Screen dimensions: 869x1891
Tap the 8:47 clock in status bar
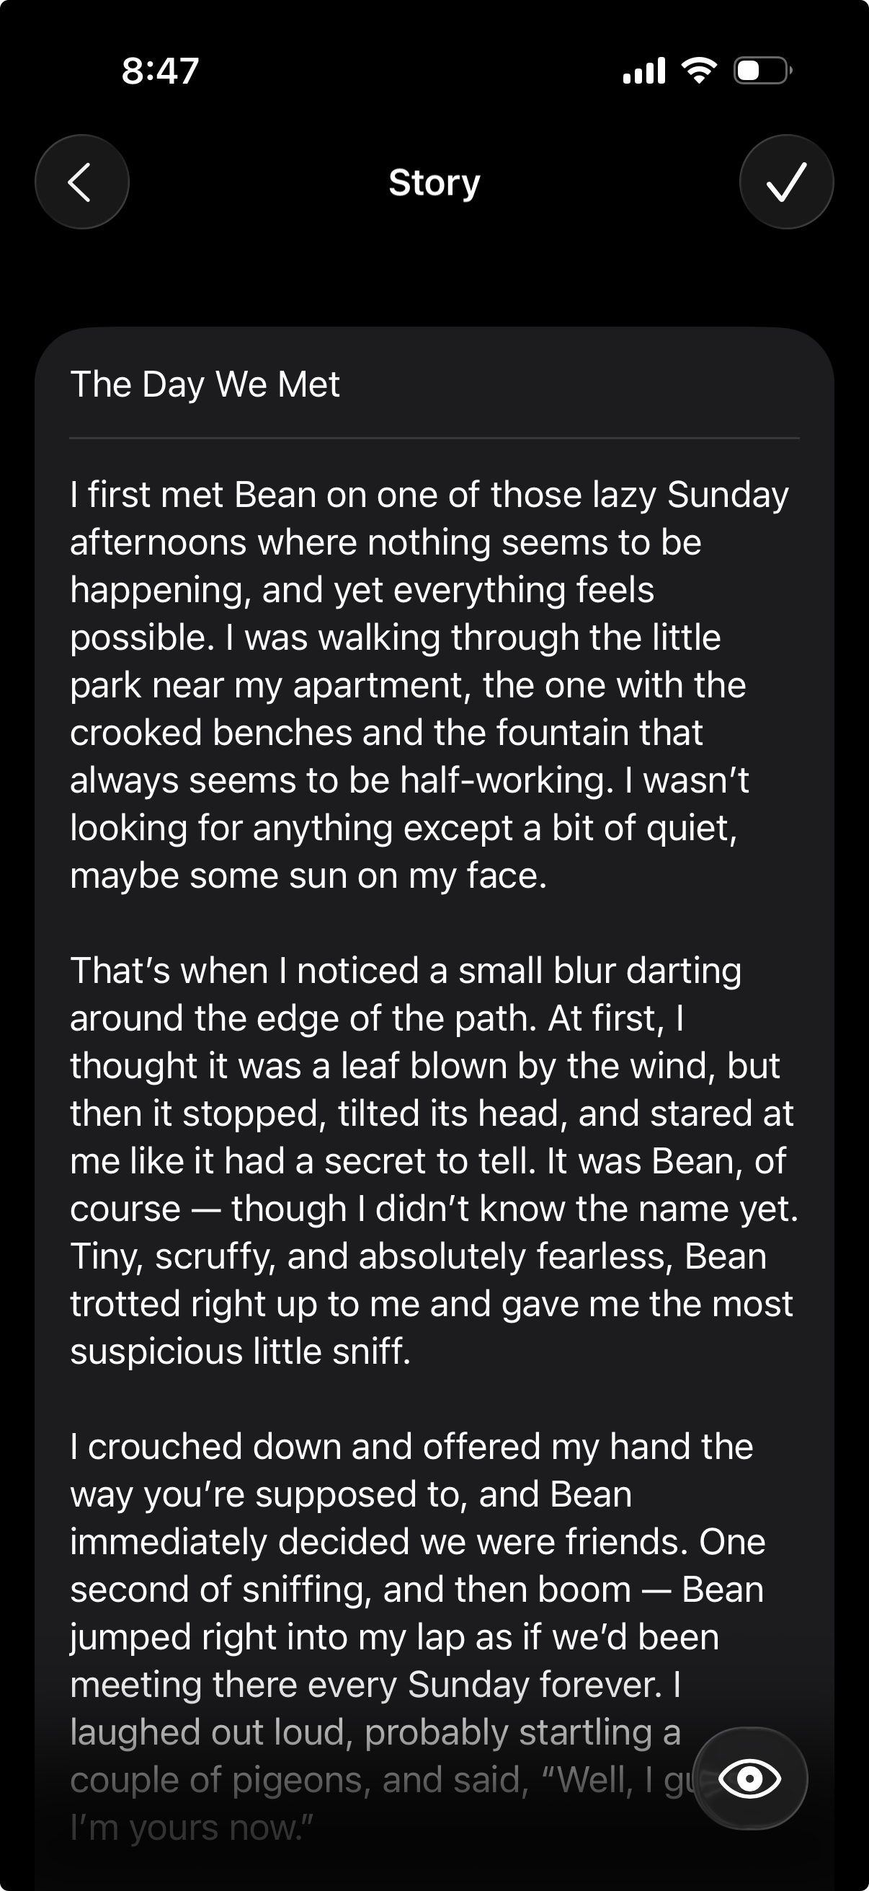[160, 71]
